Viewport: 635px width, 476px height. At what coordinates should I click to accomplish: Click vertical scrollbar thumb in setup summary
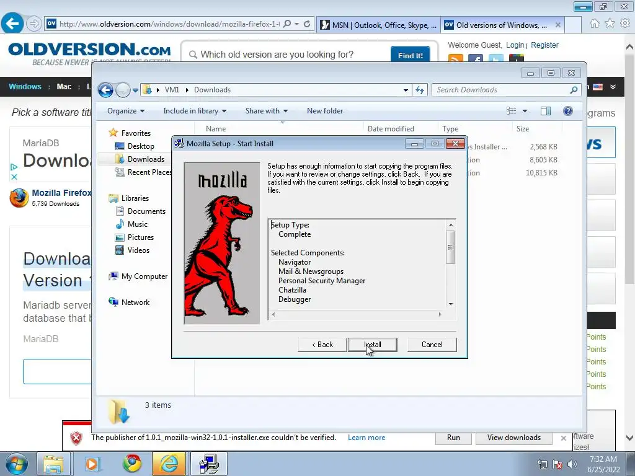click(x=450, y=247)
